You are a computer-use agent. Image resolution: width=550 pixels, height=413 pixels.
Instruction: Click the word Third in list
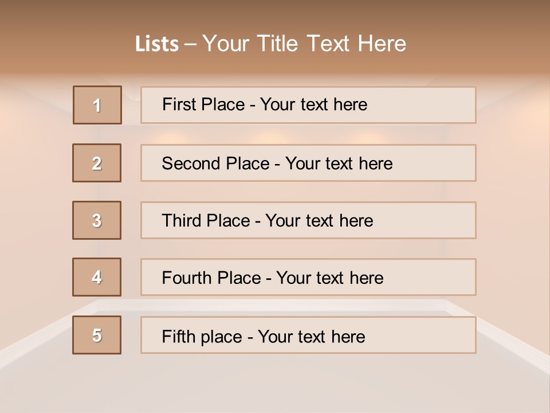click(x=181, y=220)
